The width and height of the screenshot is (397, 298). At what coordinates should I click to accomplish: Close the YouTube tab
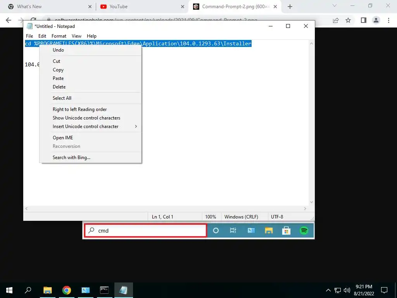tap(183, 7)
